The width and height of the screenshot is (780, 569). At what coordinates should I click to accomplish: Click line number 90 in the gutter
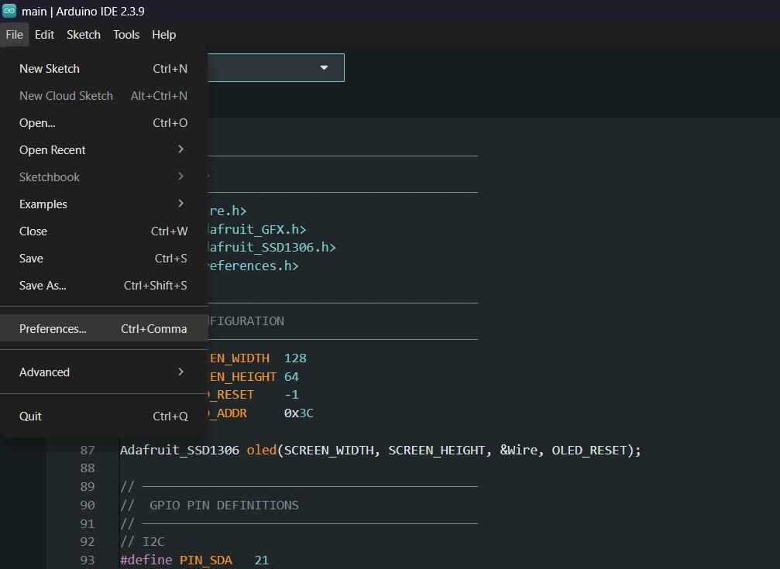[x=88, y=506]
